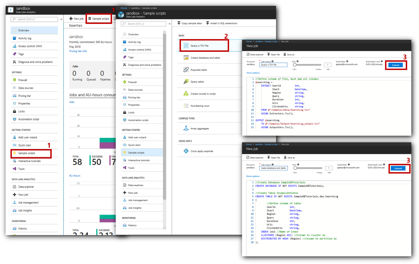Viewport: 419px width, 264px height.
Task: Open Metrics in first window sidebar
Action: pyautogui.click(x=34, y=229)
